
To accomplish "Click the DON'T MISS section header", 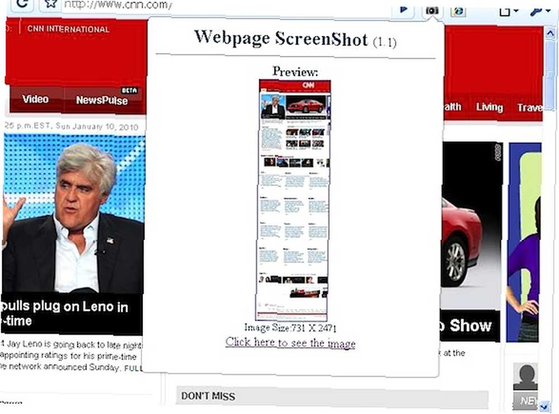I will [208, 396].
